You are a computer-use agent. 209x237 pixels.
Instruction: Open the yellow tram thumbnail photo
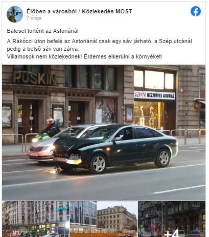coord(104,219)
